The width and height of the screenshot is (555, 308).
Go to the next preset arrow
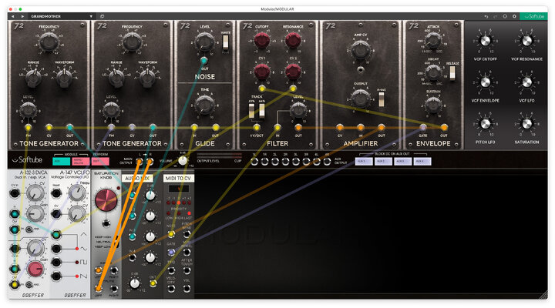pyautogui.click(x=22, y=16)
